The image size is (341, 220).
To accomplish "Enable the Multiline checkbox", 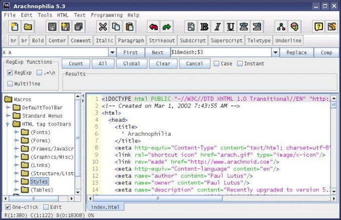I will point(10,84).
